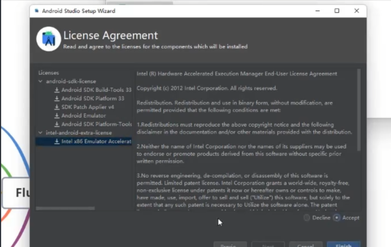Click download icon beside Android SDK Platform 33
The height and width of the screenshot is (247, 391).
pos(57,98)
